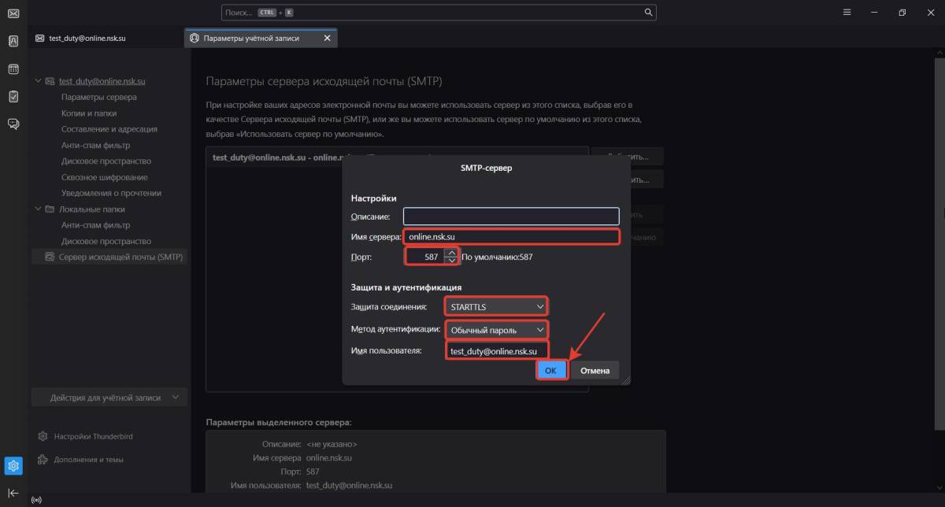
Task: Collapse the spaces toolbar with arrow icon
Action: point(13,493)
